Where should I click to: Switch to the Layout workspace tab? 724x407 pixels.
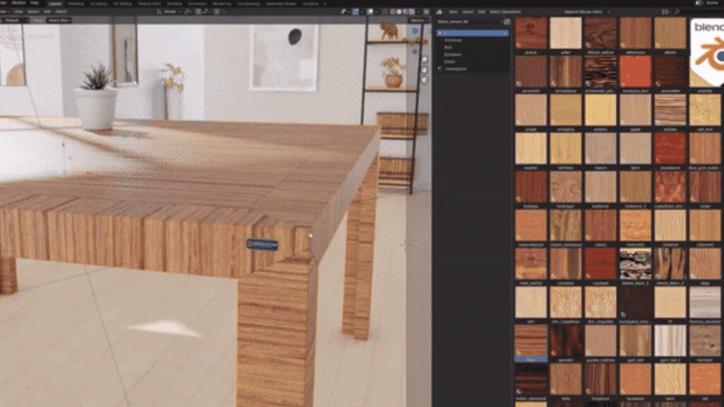point(55,4)
